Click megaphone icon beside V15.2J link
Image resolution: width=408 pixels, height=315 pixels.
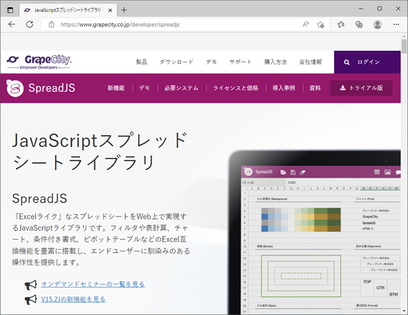31,300
